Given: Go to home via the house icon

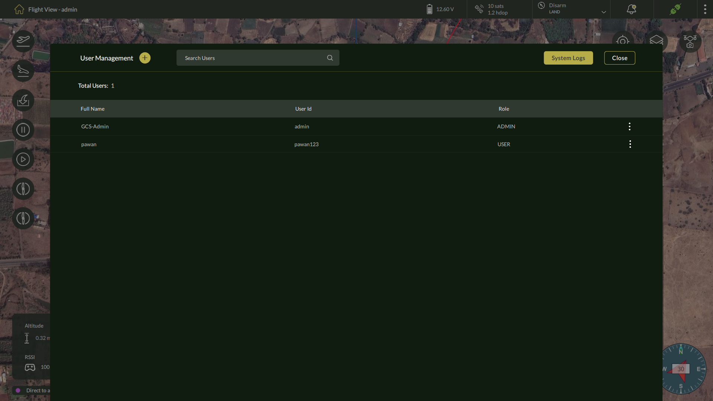Looking at the screenshot, I should [x=19, y=9].
